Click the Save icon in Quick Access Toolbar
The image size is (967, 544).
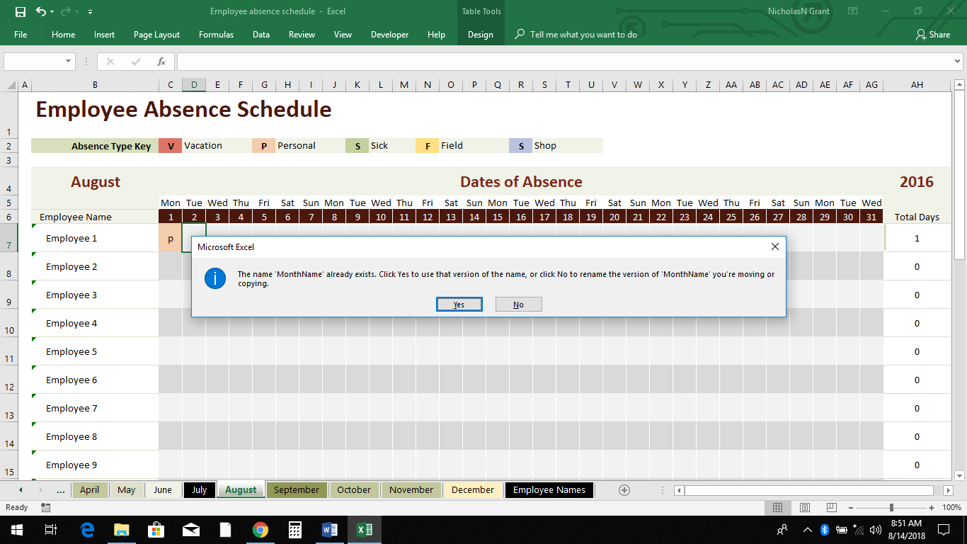point(20,11)
